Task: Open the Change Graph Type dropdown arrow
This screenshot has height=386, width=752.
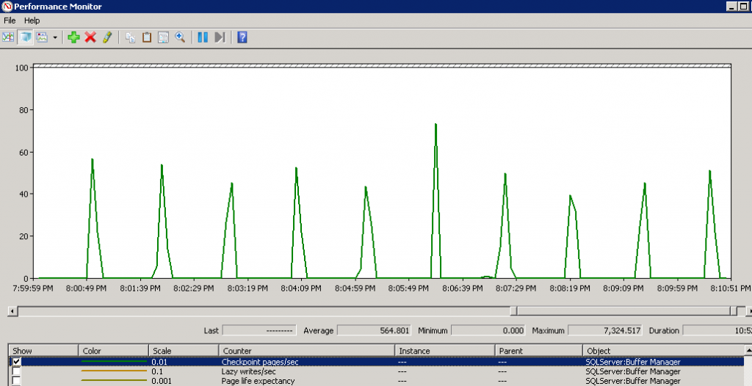Action: [55, 37]
